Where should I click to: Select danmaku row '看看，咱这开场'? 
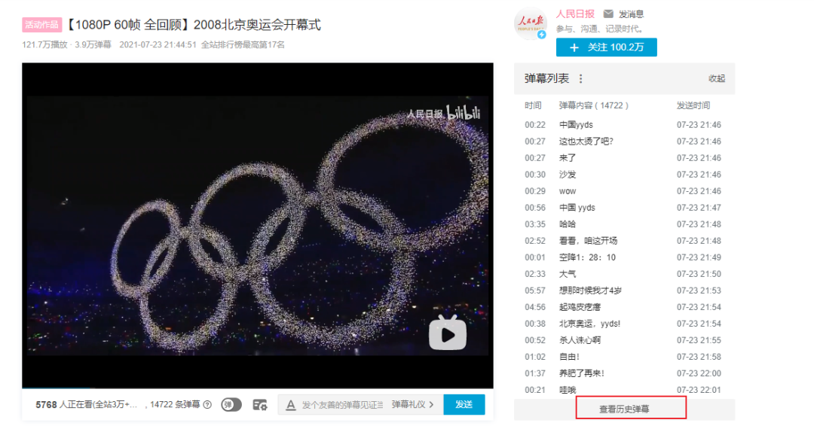[x=625, y=241]
